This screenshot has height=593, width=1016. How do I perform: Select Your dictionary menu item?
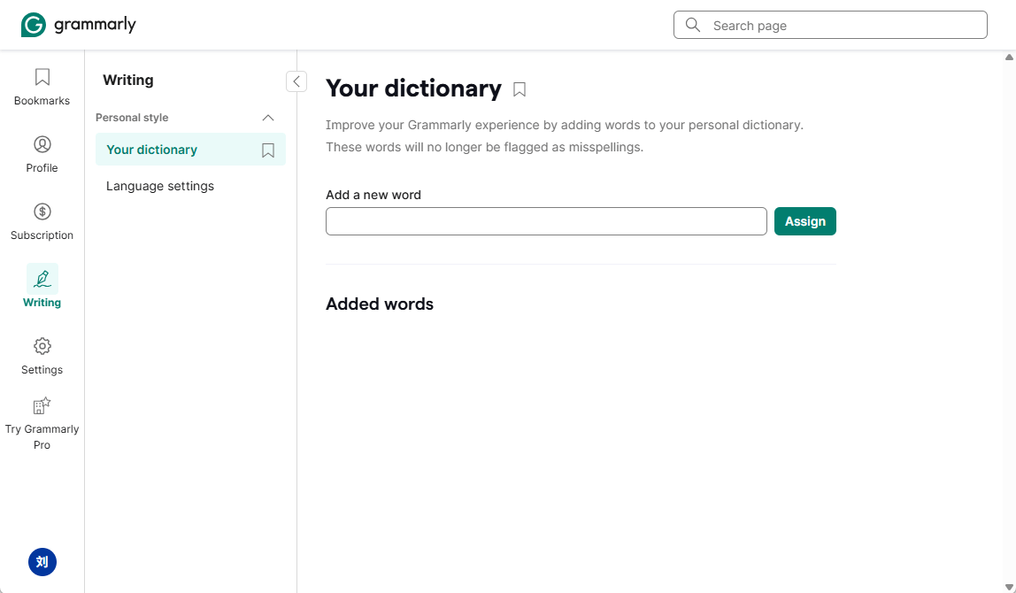click(190, 150)
